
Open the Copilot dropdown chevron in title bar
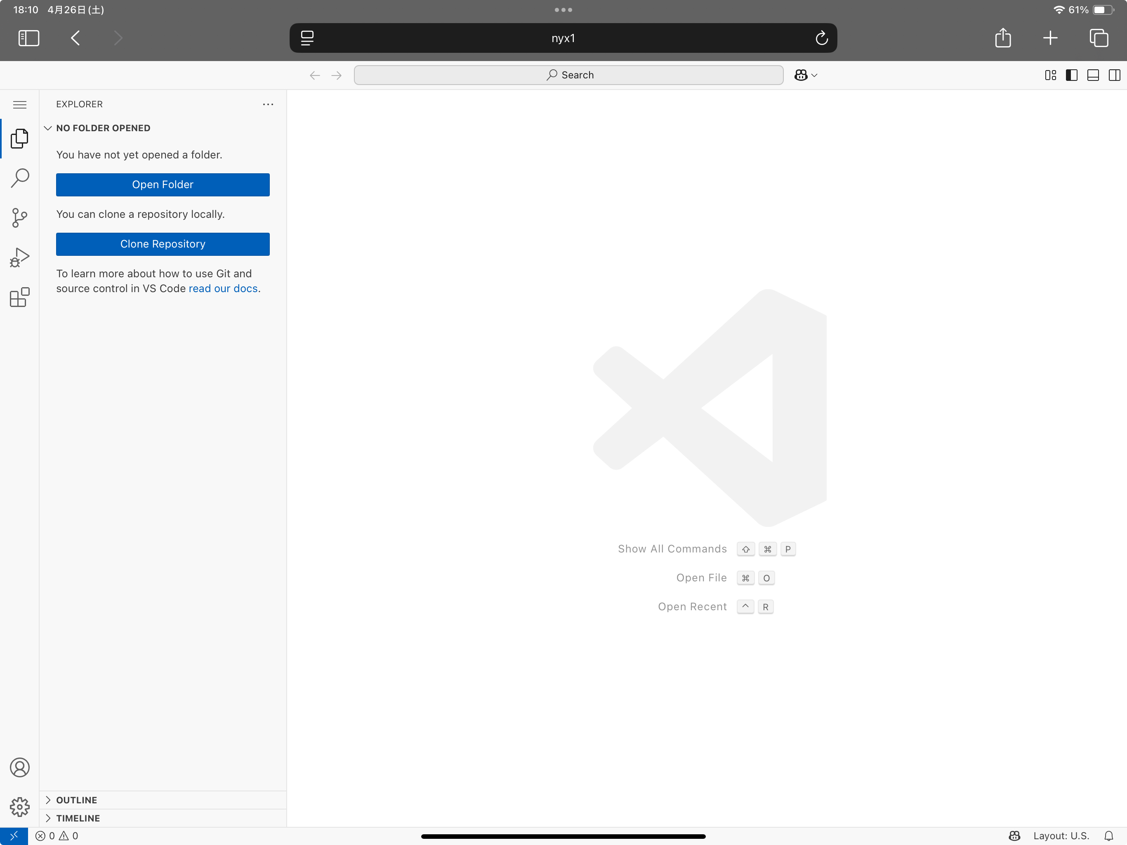pyautogui.click(x=814, y=76)
